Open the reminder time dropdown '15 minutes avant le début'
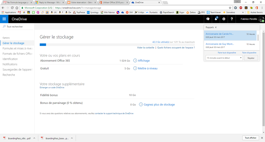 (224, 58)
